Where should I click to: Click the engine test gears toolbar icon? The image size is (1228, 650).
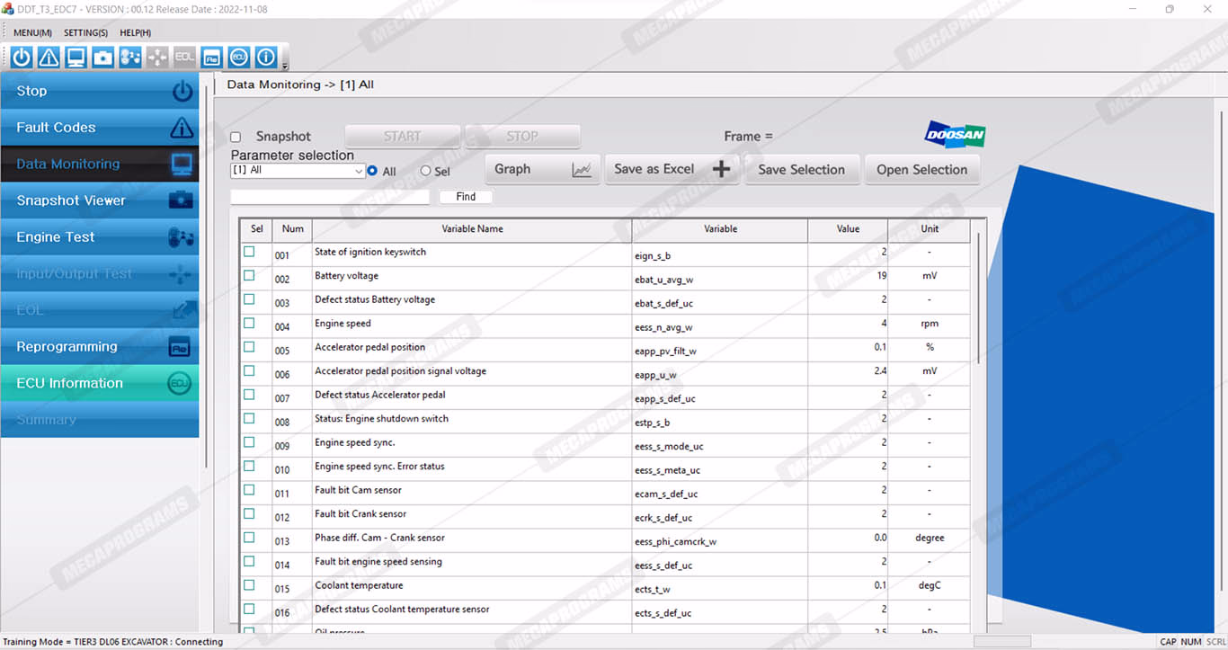point(130,58)
